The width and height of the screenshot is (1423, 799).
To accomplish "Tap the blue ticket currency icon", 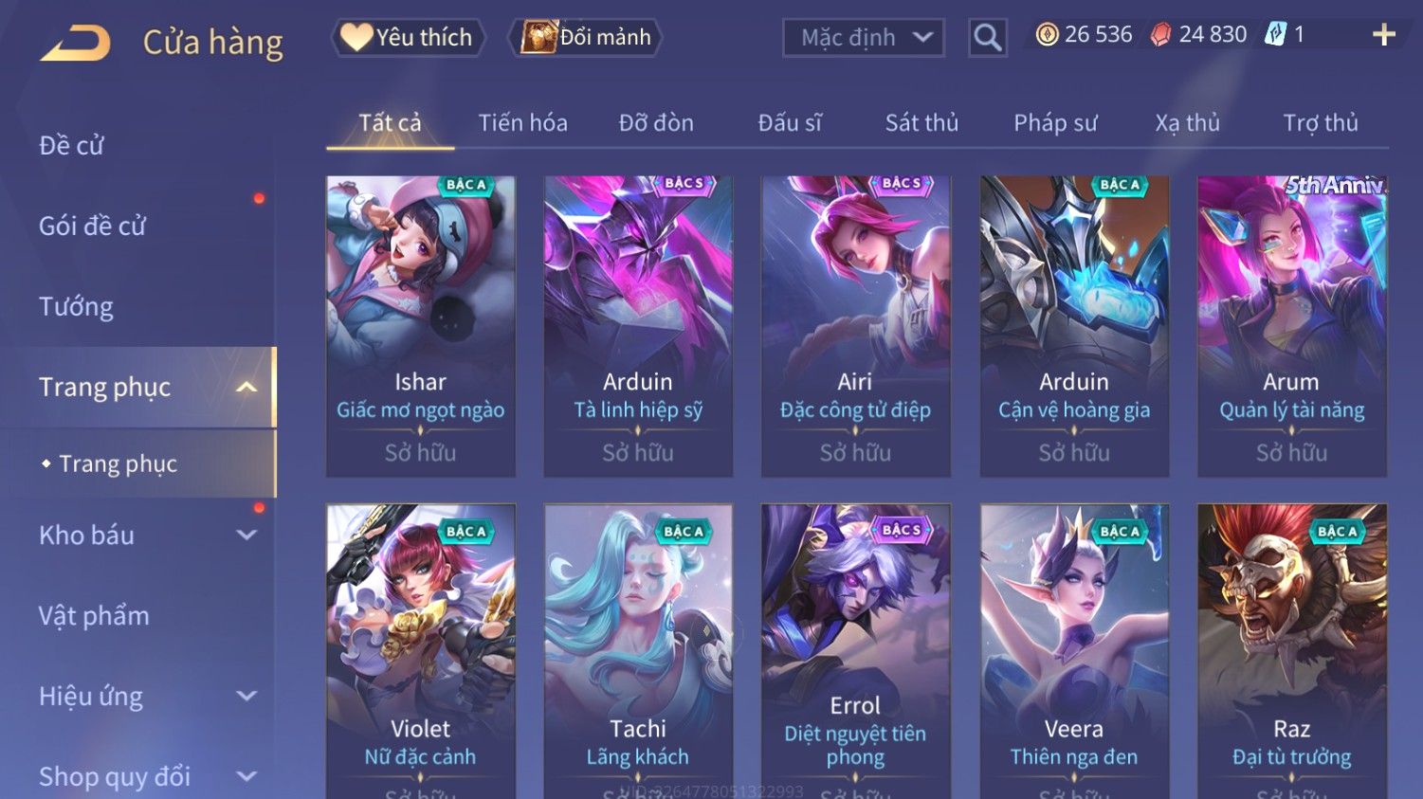I will [1276, 35].
